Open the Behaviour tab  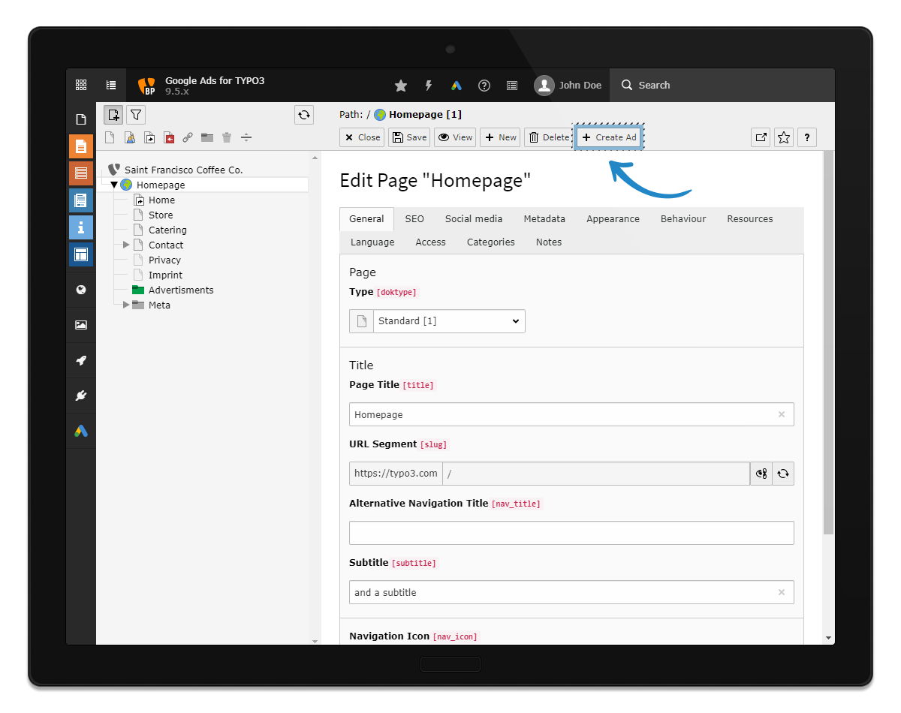click(x=683, y=219)
